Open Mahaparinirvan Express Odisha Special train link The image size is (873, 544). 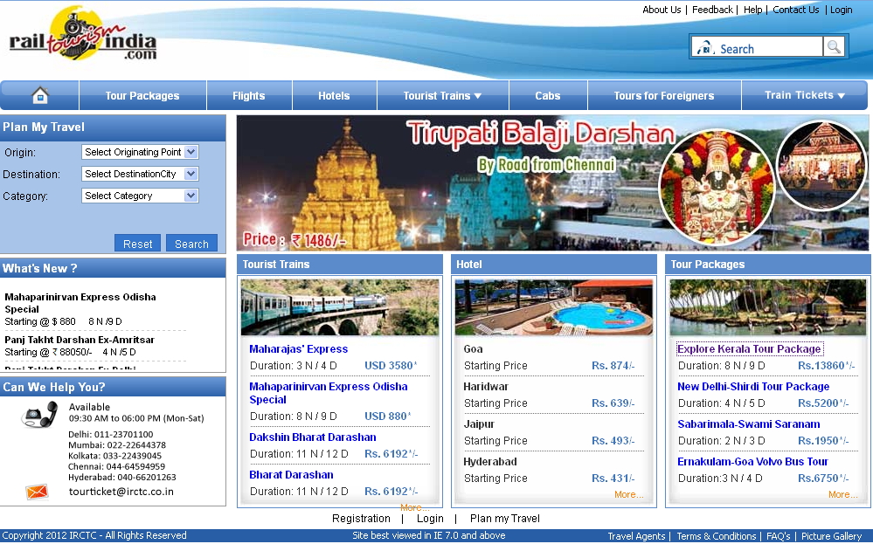pyautogui.click(x=328, y=393)
